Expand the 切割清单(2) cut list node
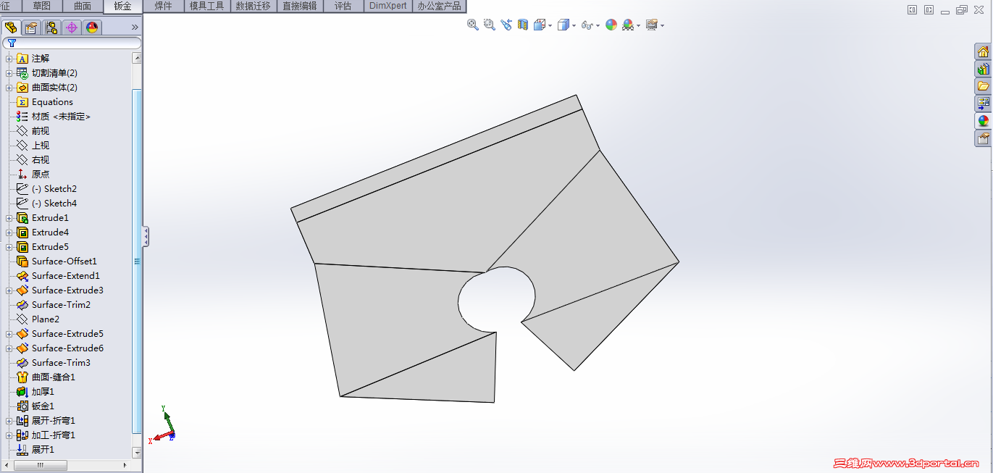The image size is (993, 473). click(9, 73)
